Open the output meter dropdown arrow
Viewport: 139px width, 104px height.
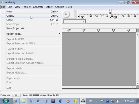pos(83,17)
